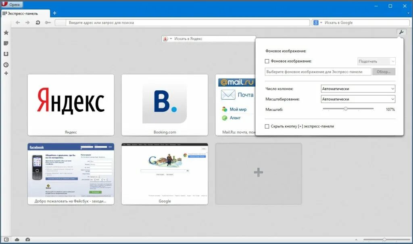Click the small arrow left of zoom slider

[x=356, y=240]
